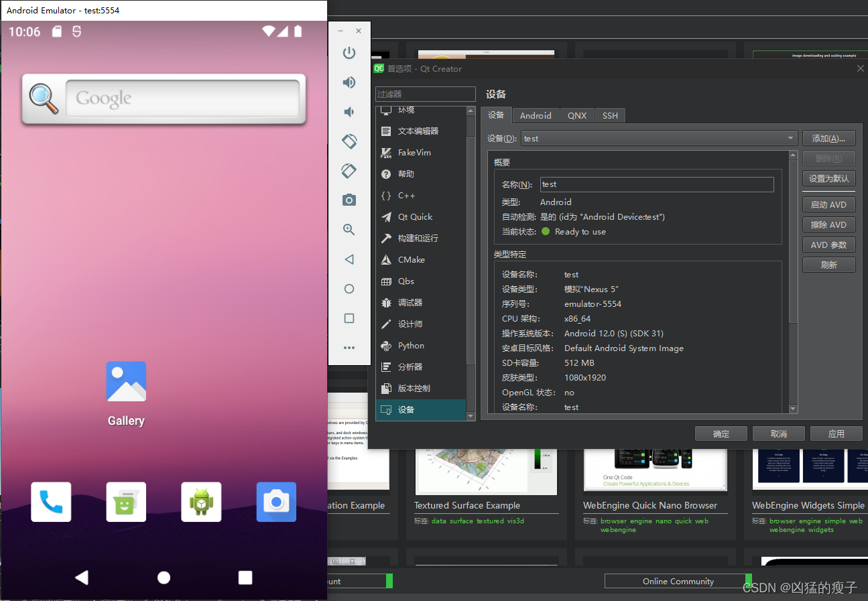The image size is (868, 601).
Task: Click the AVD 参数 button
Action: 828,245
